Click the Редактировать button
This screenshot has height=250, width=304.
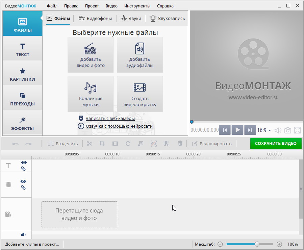pyautogui.click(x=212, y=144)
